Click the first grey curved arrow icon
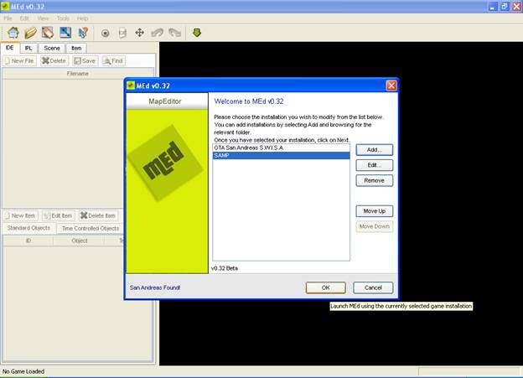The height and width of the screenshot is (378, 523). [157, 33]
